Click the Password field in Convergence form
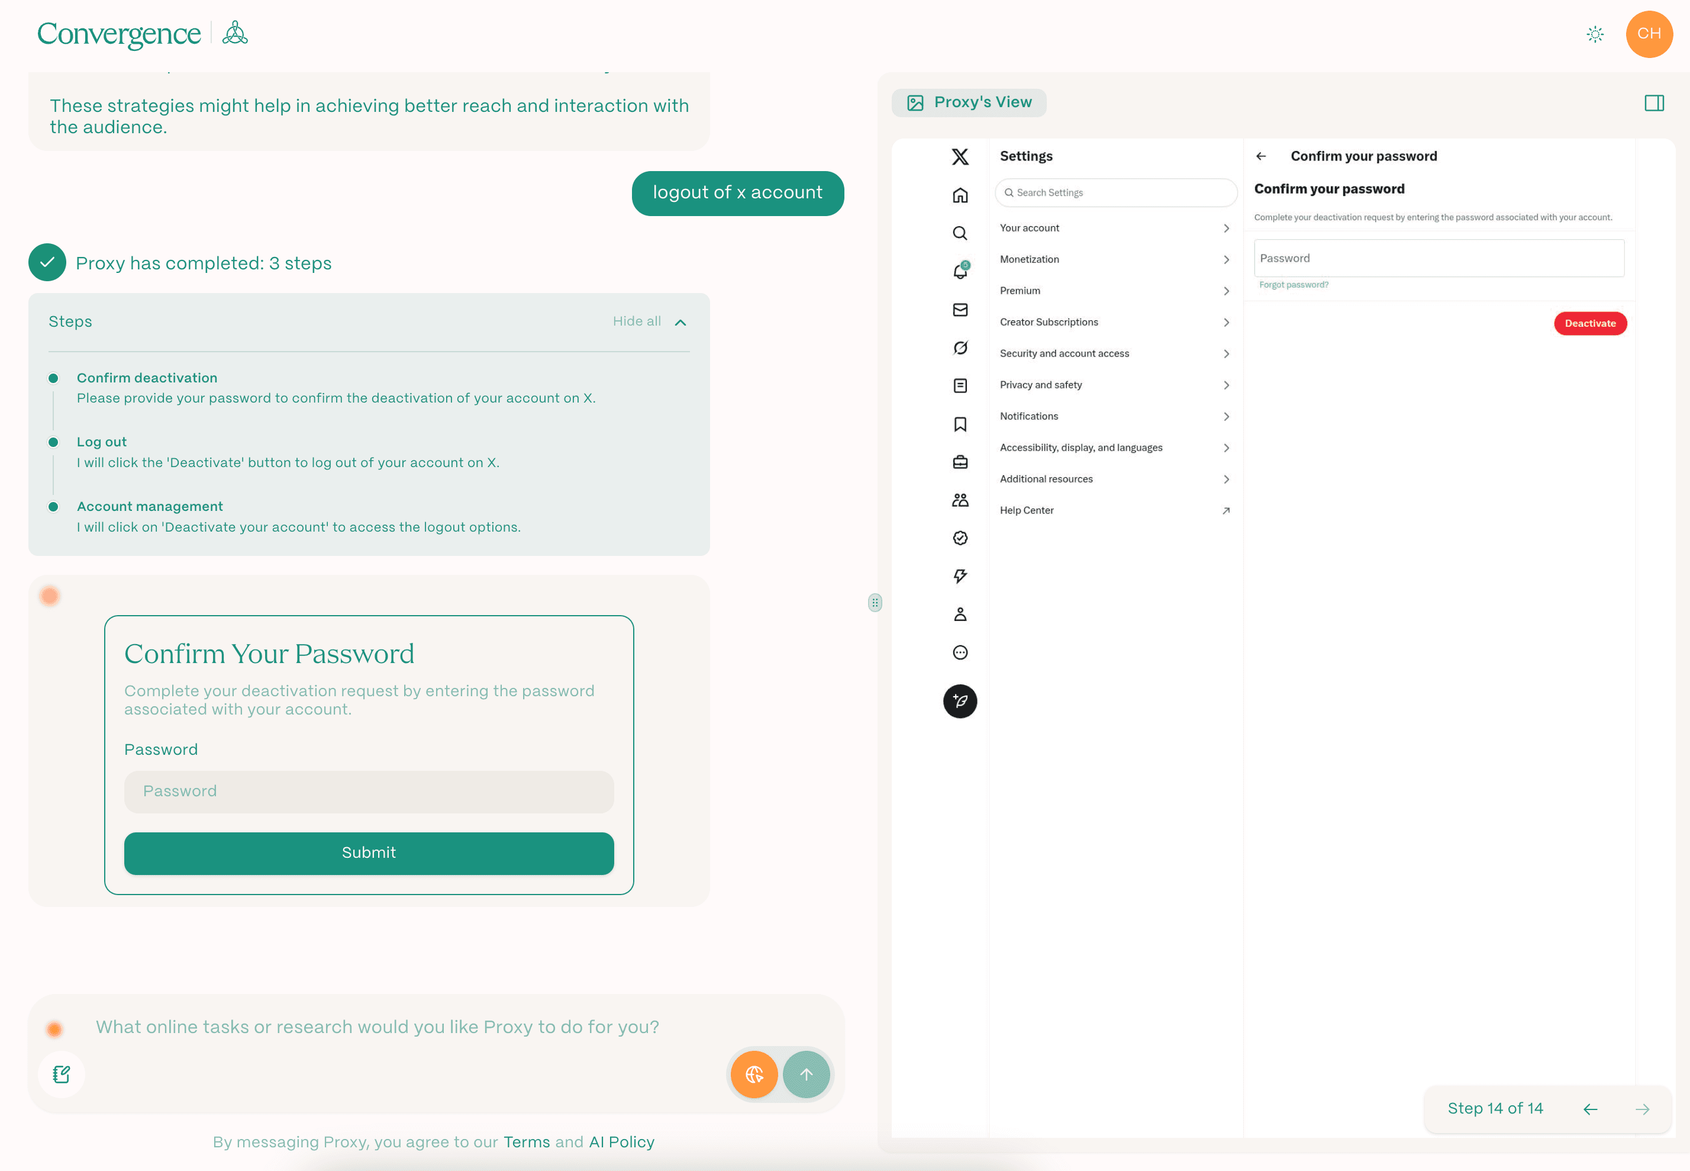Image resolution: width=1690 pixels, height=1171 pixels. [x=369, y=791]
